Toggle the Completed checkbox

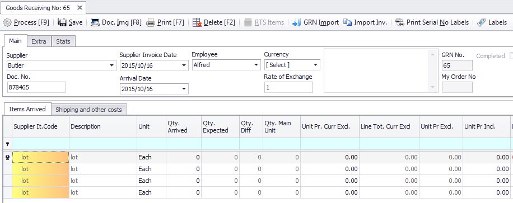[511, 56]
